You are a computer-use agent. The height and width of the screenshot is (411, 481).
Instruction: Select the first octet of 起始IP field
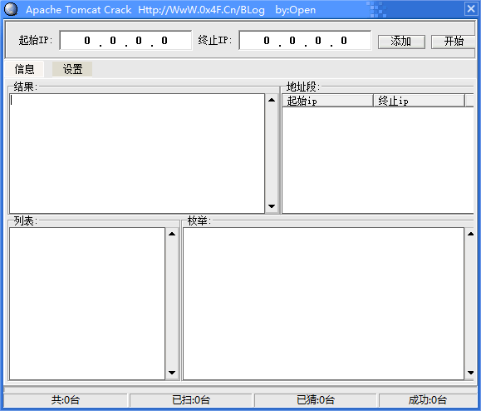point(87,41)
